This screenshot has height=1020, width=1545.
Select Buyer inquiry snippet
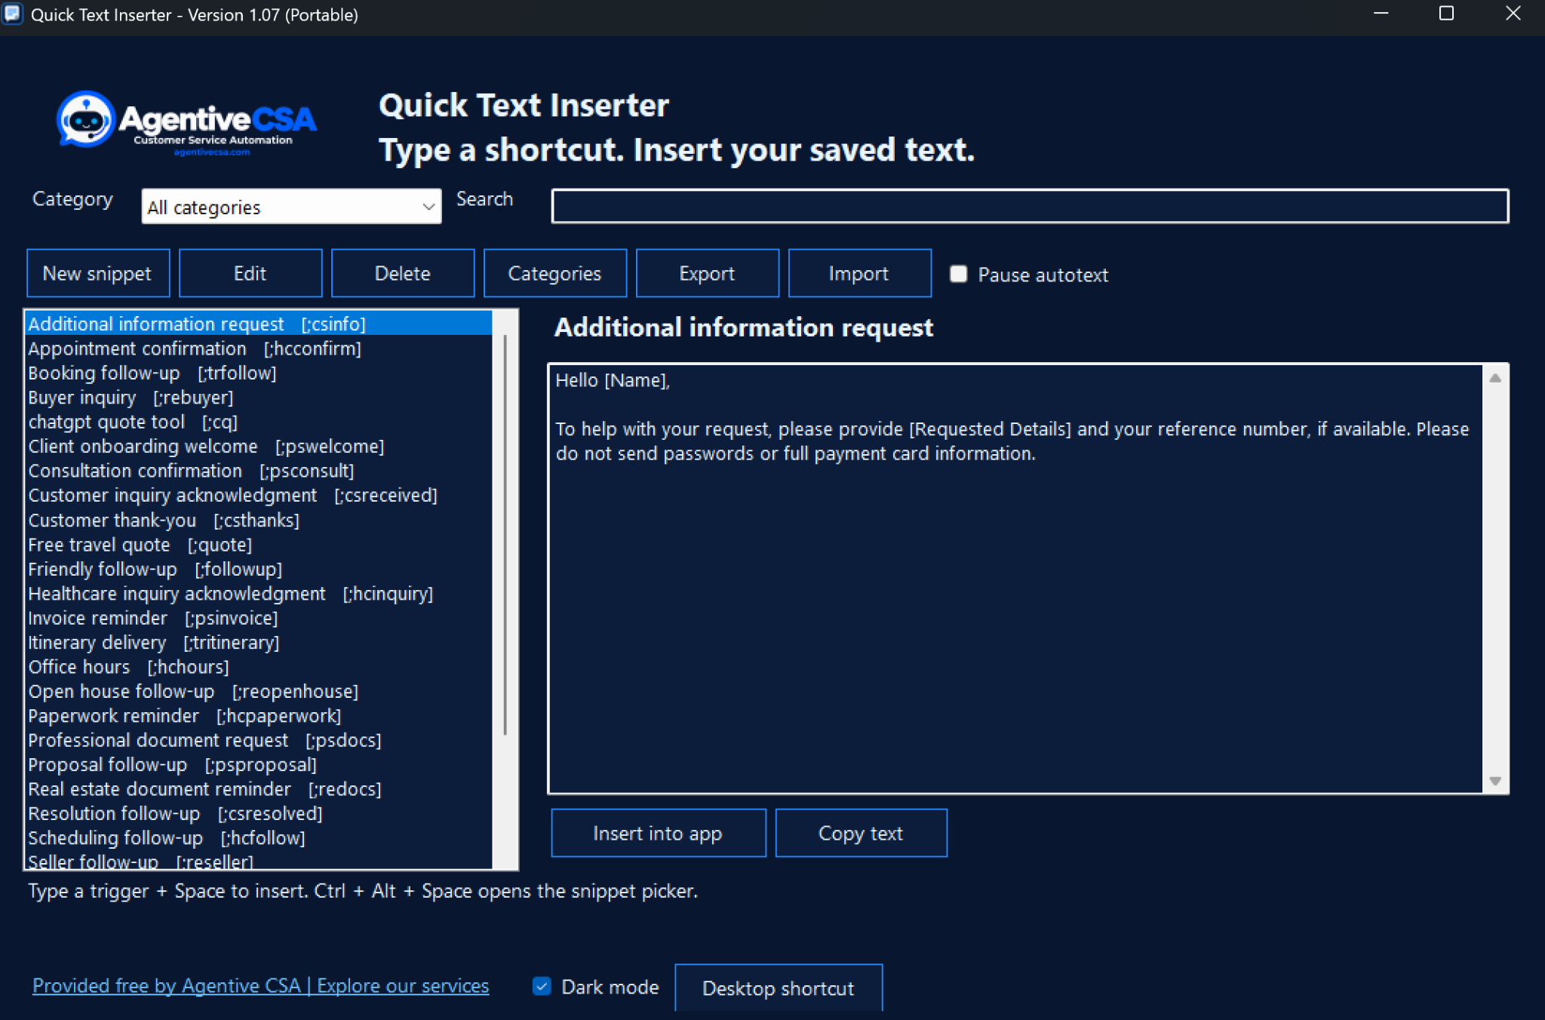tap(259, 398)
